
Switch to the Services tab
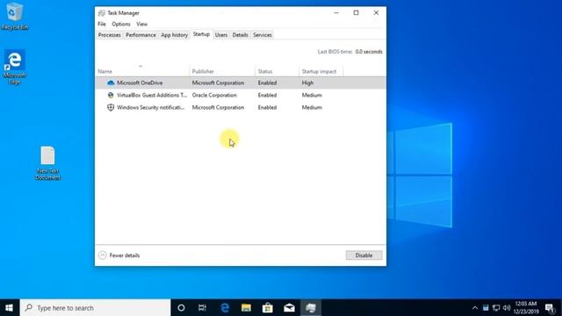[x=263, y=35]
